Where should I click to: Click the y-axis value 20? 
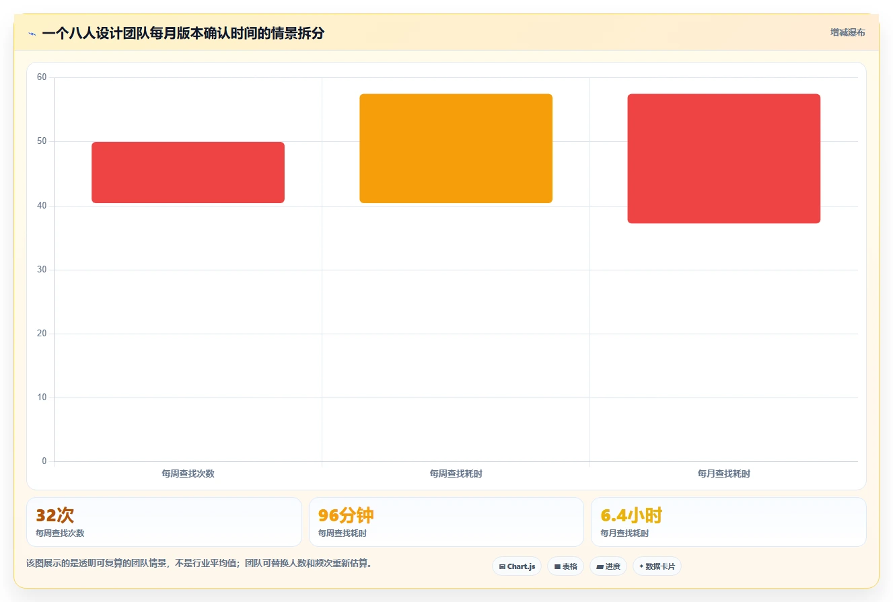click(42, 334)
